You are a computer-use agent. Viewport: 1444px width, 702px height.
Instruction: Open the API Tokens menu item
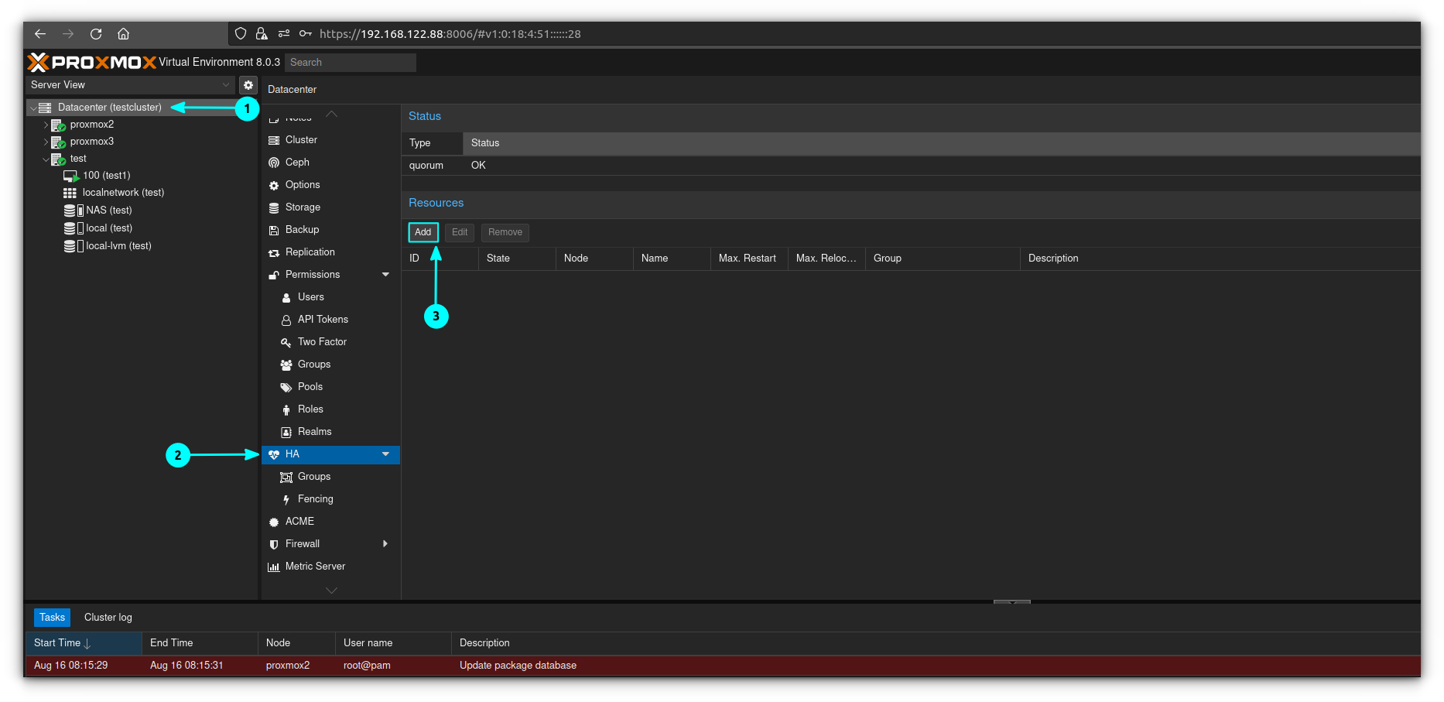point(323,320)
